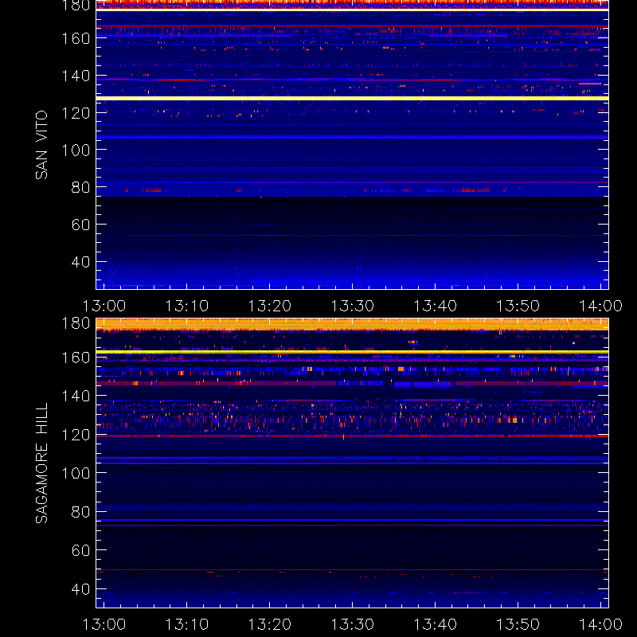Click 13:40 time label under San Vito plot

436,306
